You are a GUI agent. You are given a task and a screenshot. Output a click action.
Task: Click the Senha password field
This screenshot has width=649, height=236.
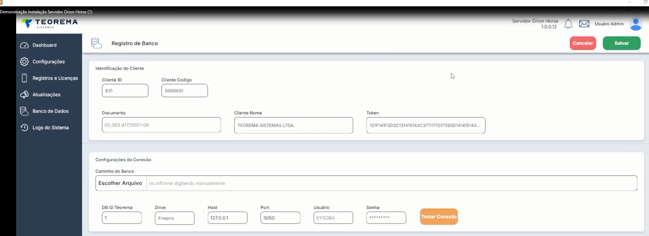[386, 218]
